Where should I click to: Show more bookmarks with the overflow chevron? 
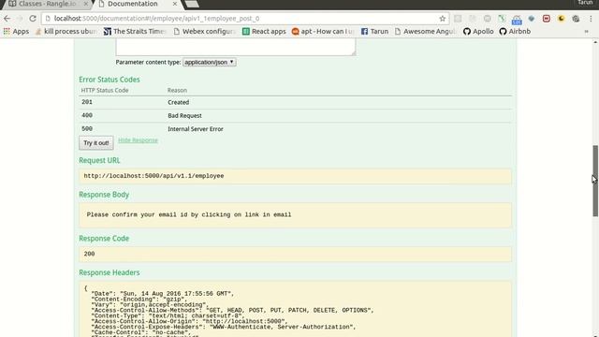click(x=587, y=31)
